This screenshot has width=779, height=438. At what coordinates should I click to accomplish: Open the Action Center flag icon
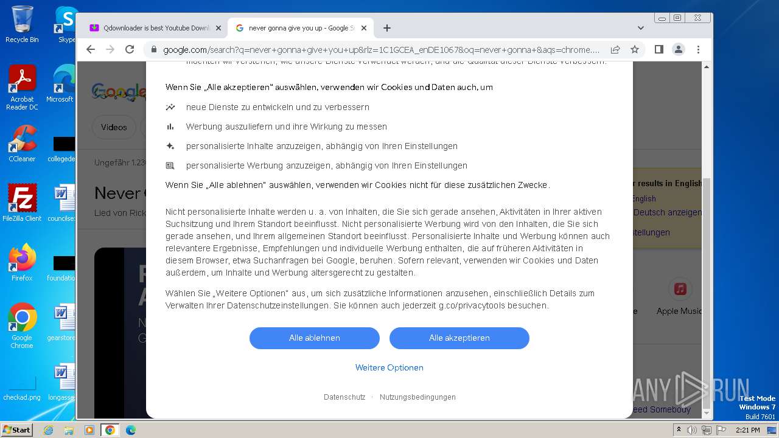(721, 430)
